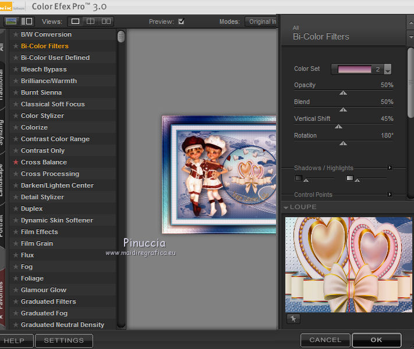414x349 pixels.
Task: Show the image-only preview layout icon
Action: coord(11,21)
